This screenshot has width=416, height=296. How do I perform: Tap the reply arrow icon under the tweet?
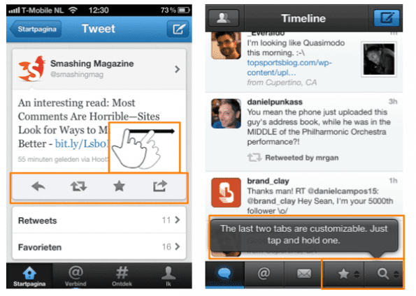point(38,186)
